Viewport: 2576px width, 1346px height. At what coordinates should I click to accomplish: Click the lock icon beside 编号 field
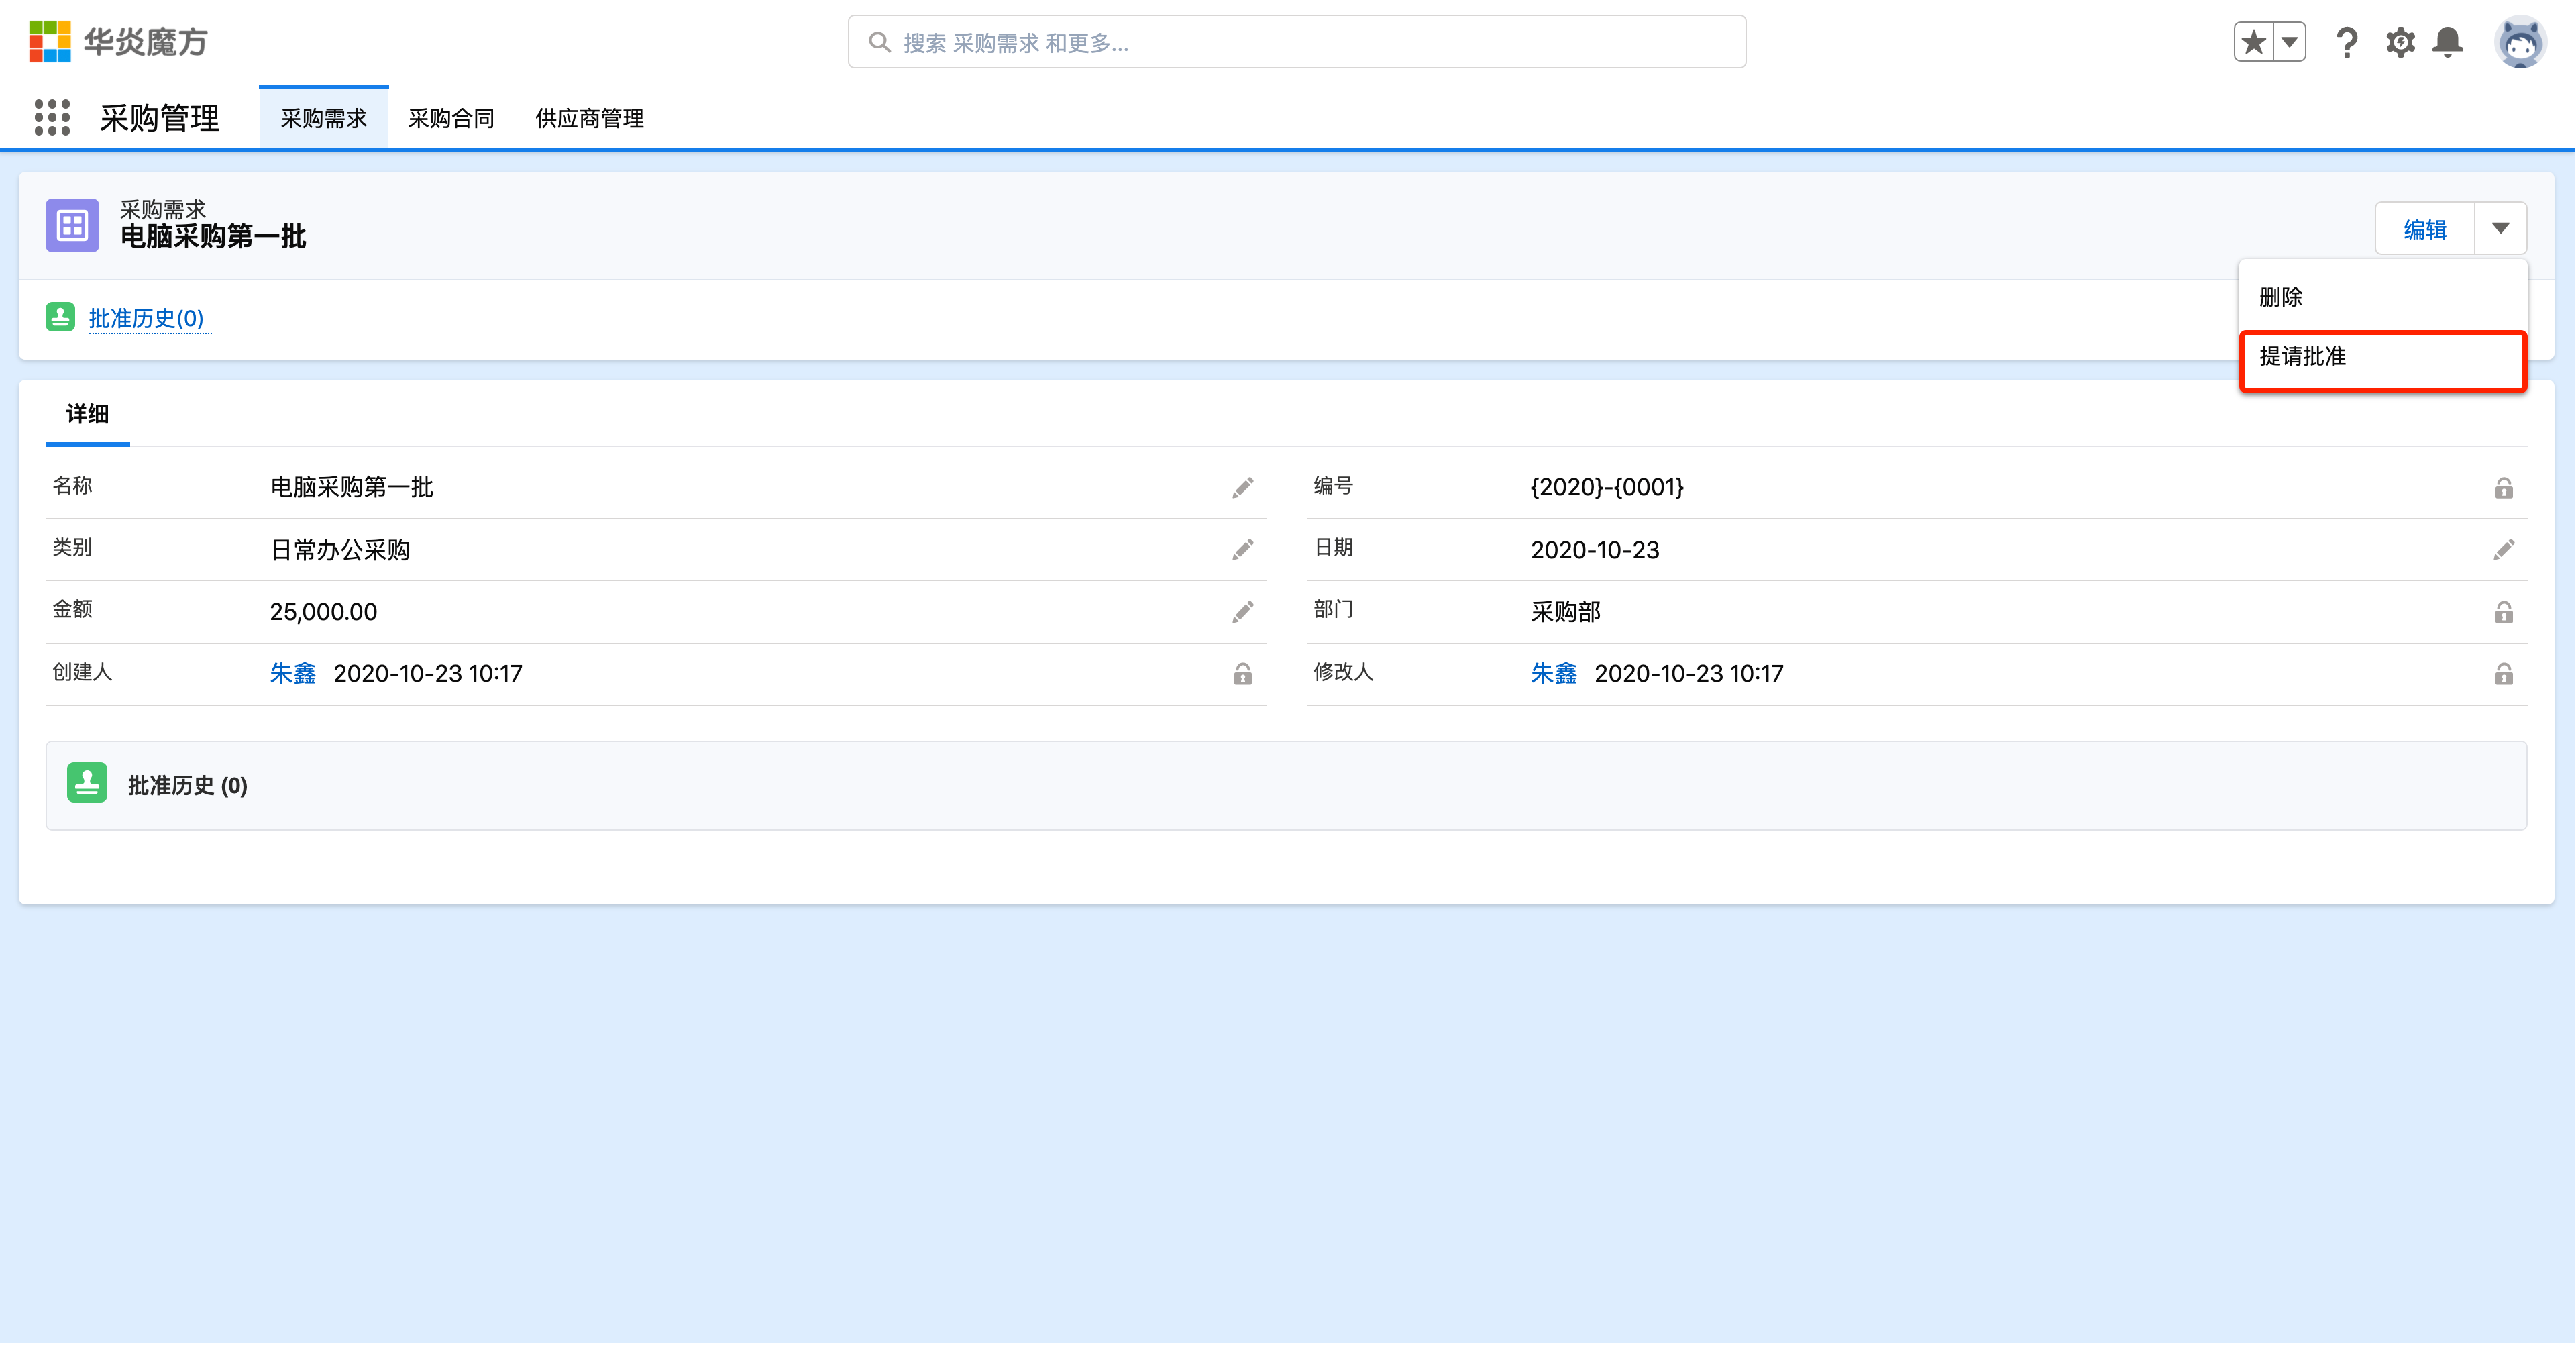click(x=2504, y=489)
